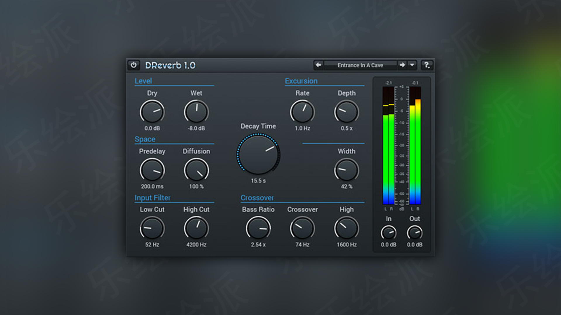Click the Dry level knob
Viewport: 561px width, 315px height.
[152, 112]
